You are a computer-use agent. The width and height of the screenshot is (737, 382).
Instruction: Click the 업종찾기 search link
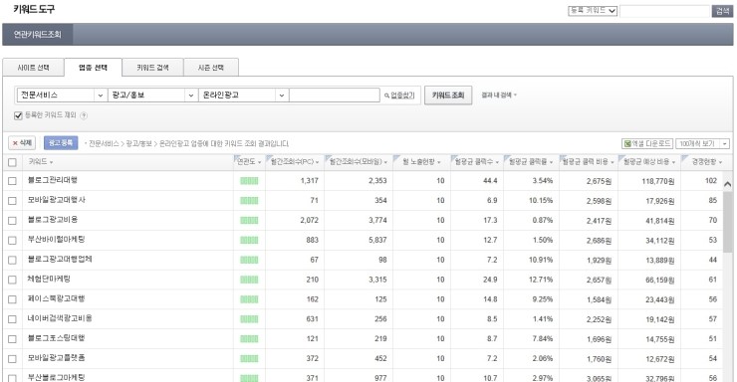pos(399,95)
